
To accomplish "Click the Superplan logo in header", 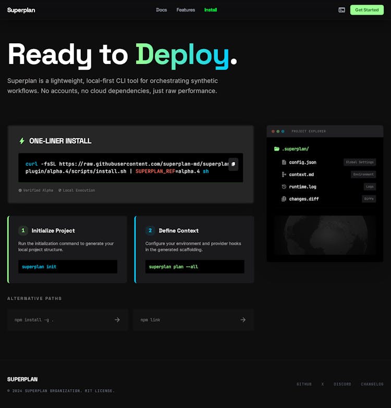I will click(21, 10).
